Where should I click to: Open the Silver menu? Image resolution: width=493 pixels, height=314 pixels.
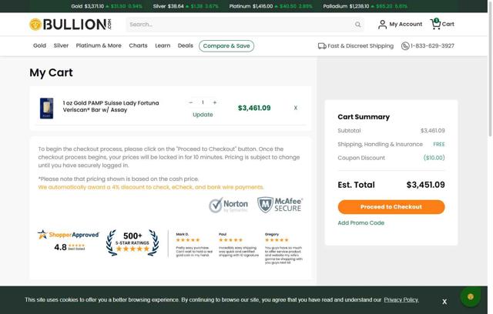tap(61, 45)
